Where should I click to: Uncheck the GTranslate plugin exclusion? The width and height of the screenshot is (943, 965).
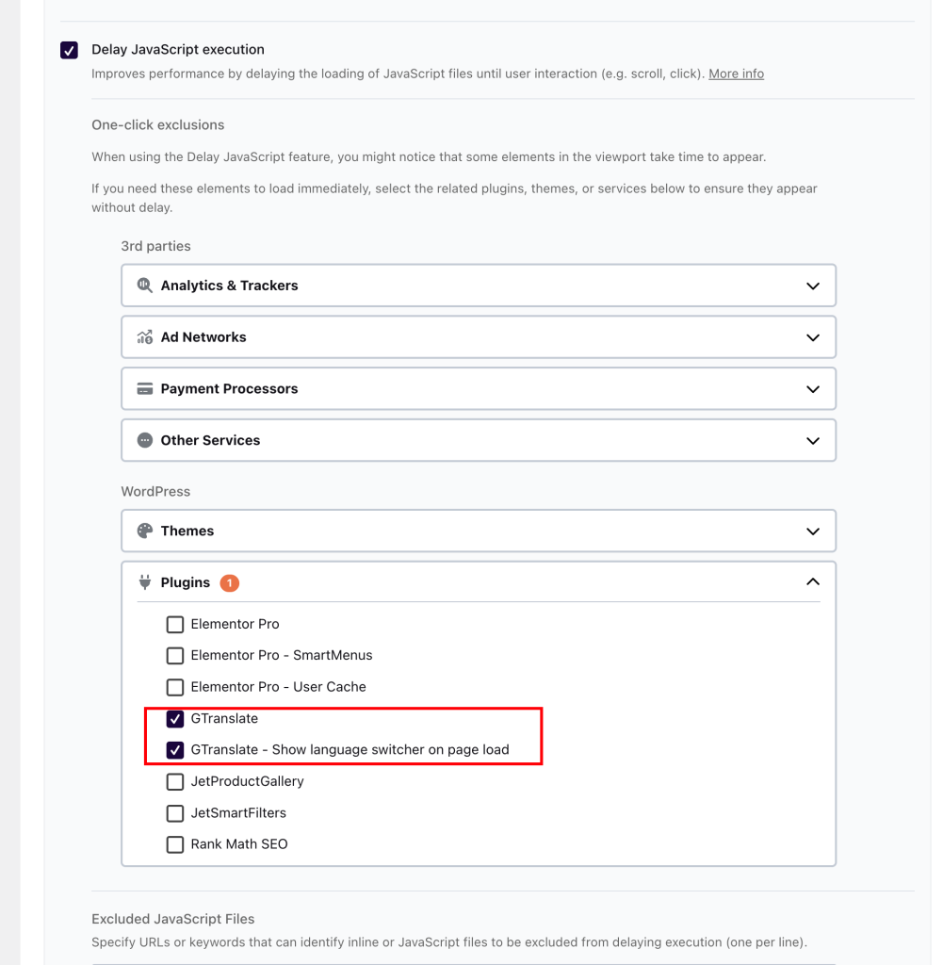(174, 719)
